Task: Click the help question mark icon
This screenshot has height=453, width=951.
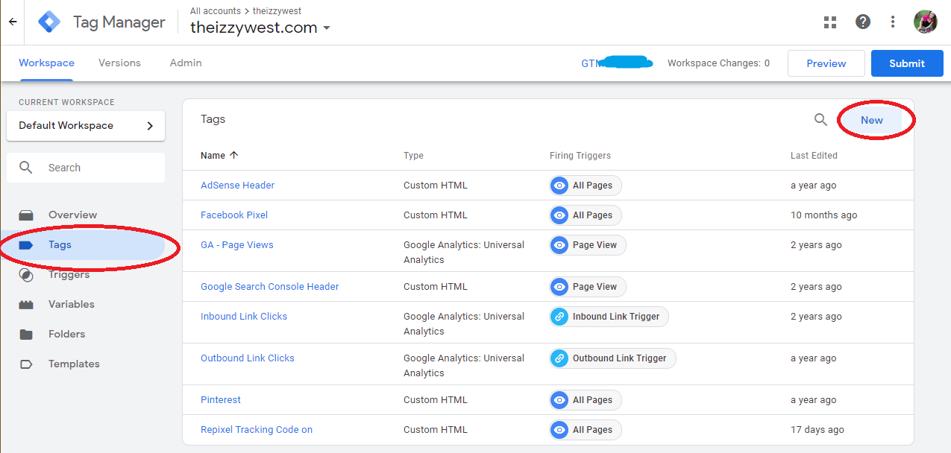Action: 862,22
